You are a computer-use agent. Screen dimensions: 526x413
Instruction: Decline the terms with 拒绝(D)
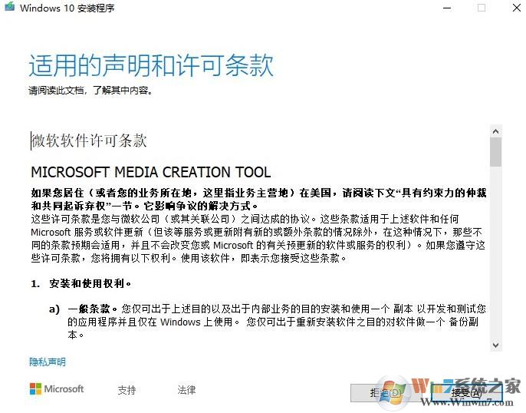385,392
